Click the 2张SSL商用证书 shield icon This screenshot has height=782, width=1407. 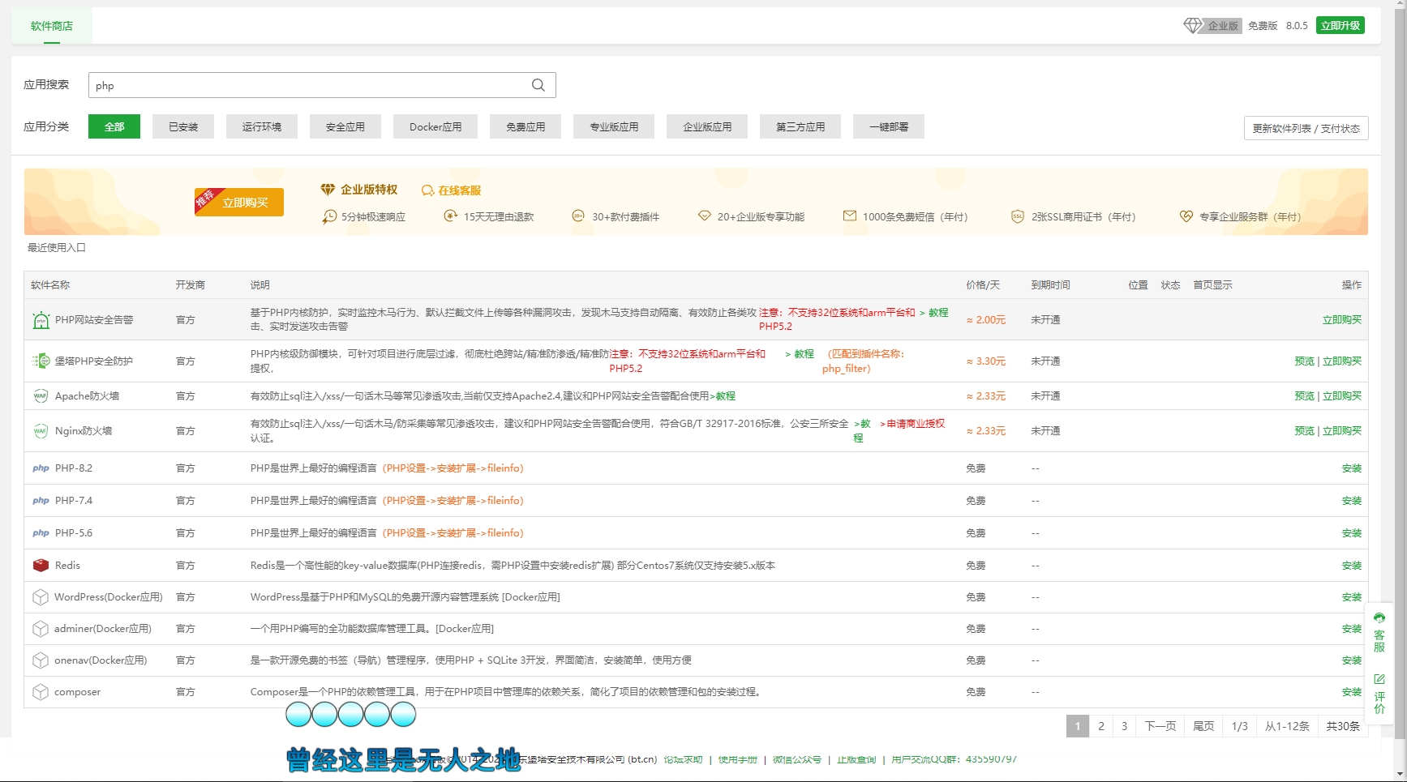pyautogui.click(x=1018, y=216)
